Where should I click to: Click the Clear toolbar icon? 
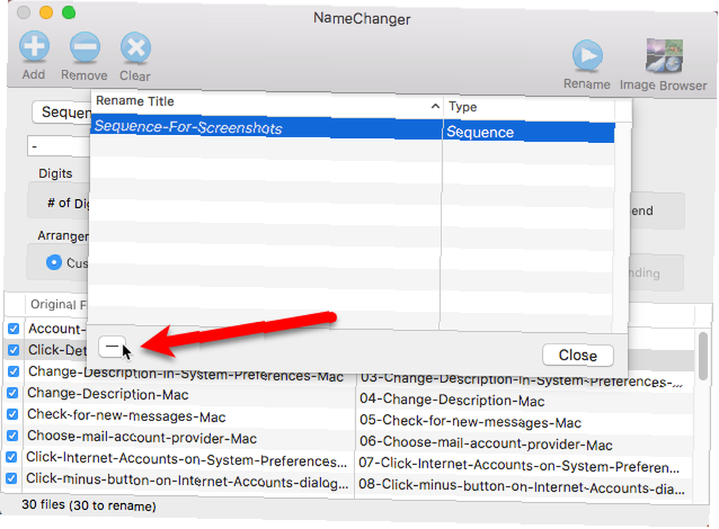pyautogui.click(x=135, y=47)
